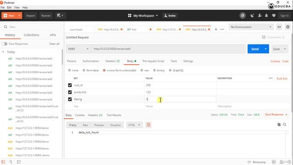Open the Save button dropdown arrow

coord(285,49)
